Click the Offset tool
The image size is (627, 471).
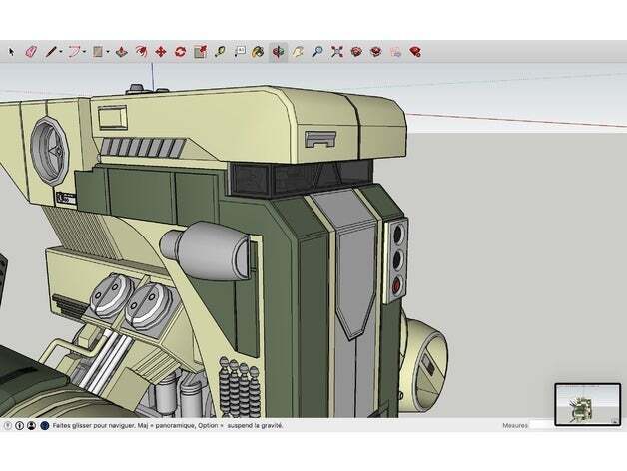coord(141,50)
